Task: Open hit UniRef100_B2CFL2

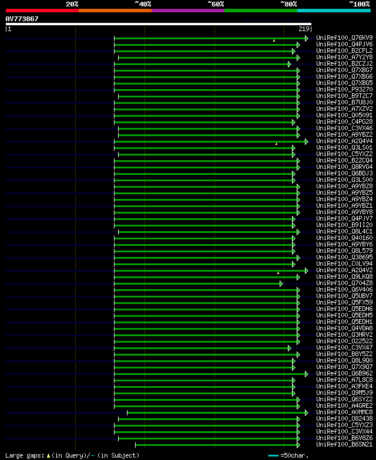Action: [344, 50]
